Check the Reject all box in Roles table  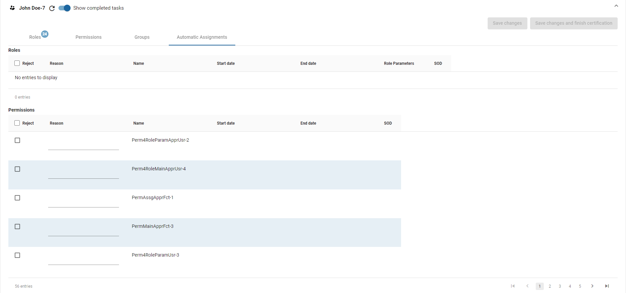tap(17, 63)
